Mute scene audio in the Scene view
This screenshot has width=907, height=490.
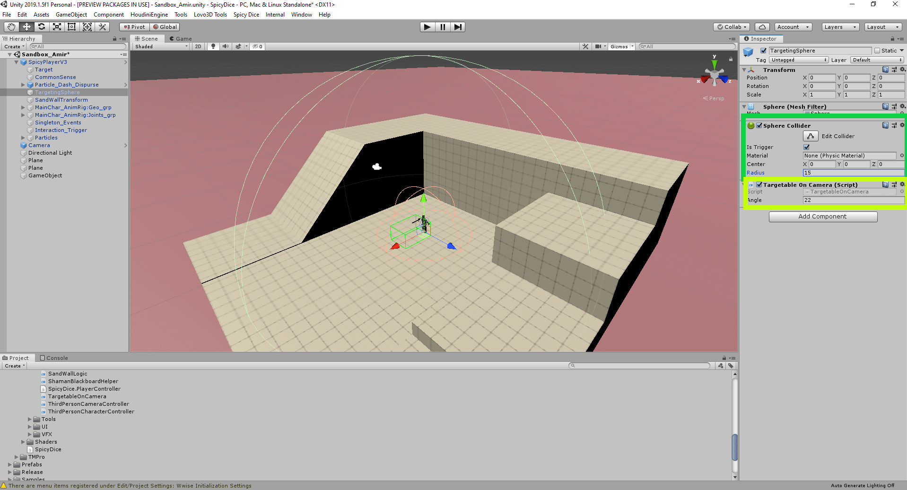225,46
